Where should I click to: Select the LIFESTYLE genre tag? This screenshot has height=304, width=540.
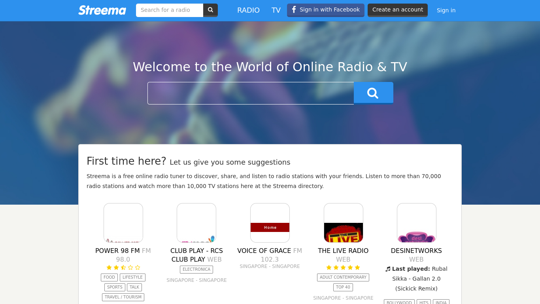[x=132, y=277]
